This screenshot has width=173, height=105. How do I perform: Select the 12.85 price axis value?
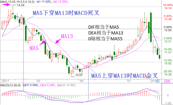tap(168, 30)
